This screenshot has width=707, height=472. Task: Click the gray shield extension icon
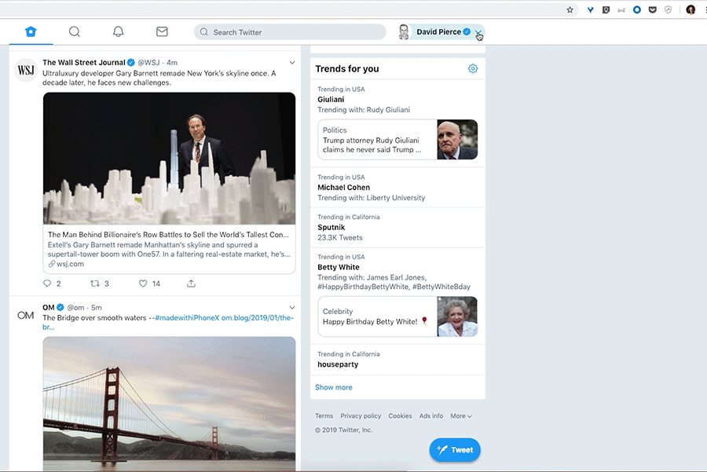[669, 9]
